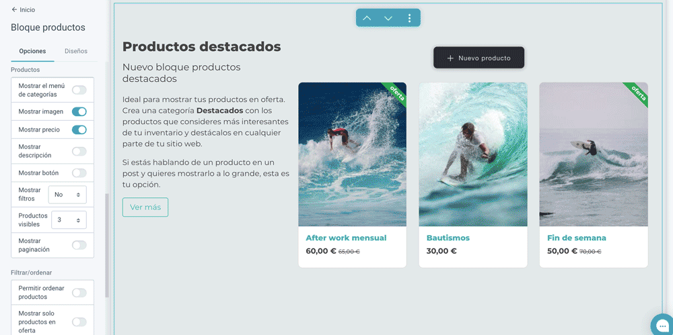
Task: Select the Opciones tab
Action: (32, 51)
